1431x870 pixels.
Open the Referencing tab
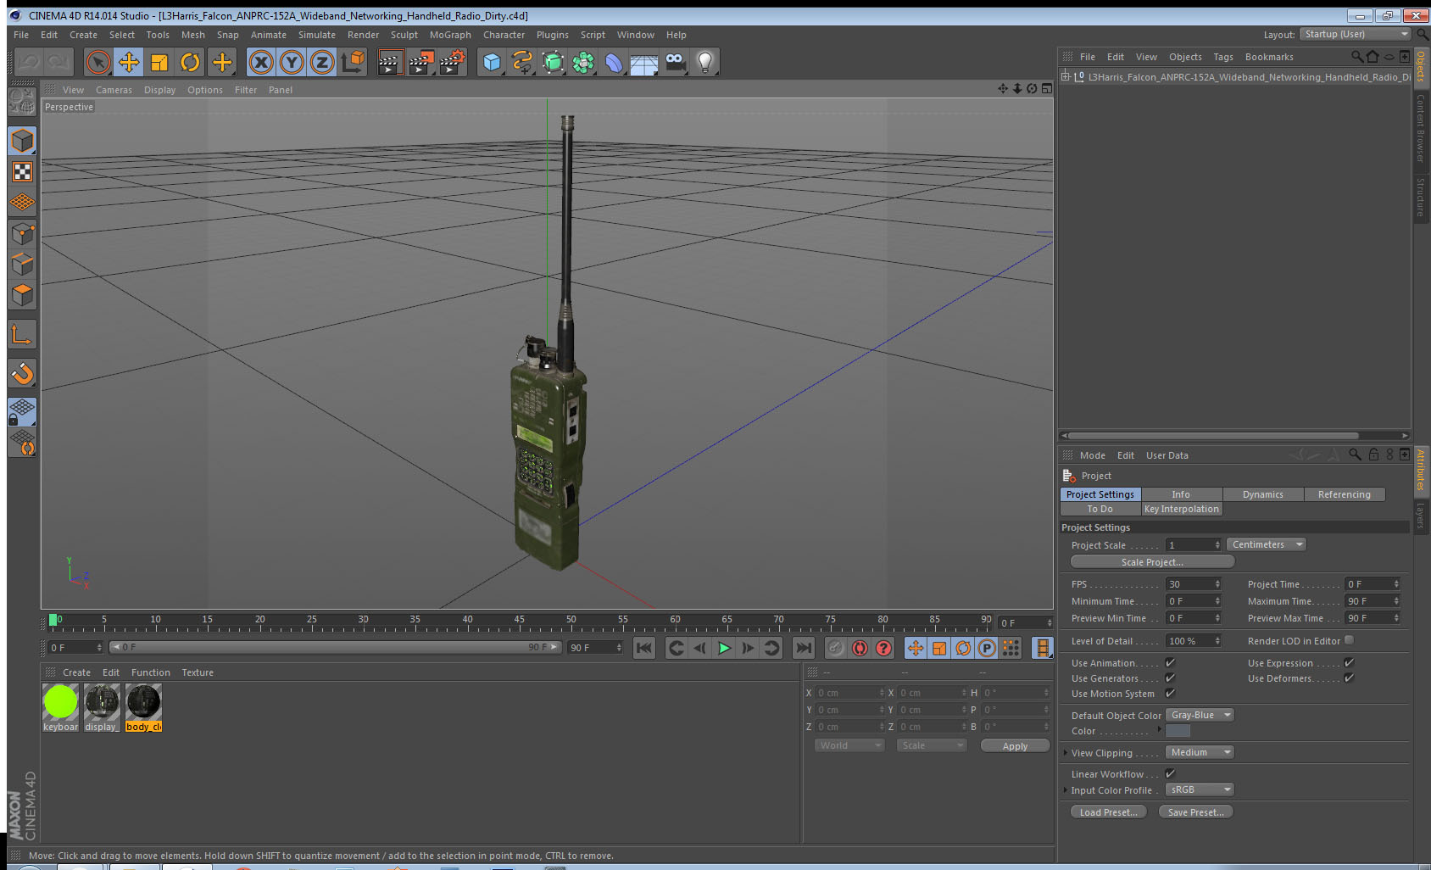point(1344,494)
